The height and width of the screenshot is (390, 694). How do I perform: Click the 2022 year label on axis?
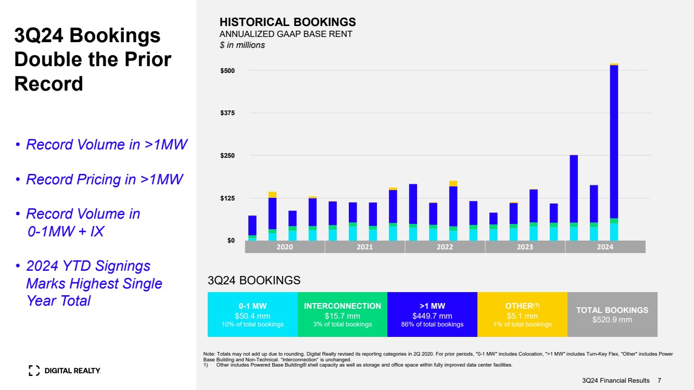(x=445, y=247)
